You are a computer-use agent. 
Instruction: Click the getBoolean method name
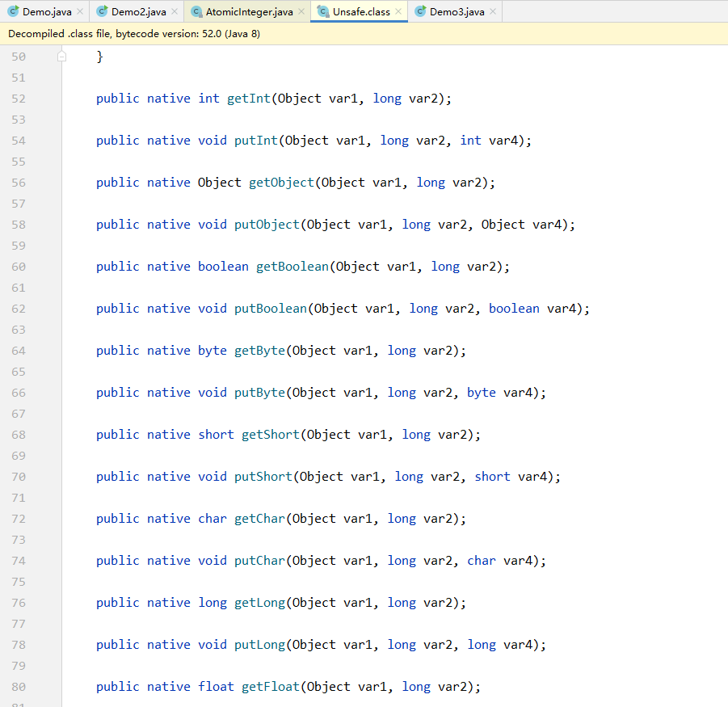(292, 267)
